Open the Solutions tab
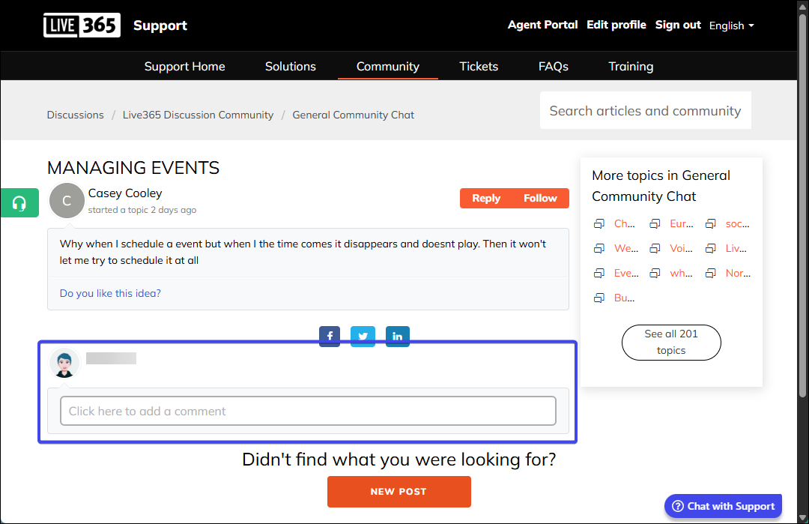 click(291, 66)
